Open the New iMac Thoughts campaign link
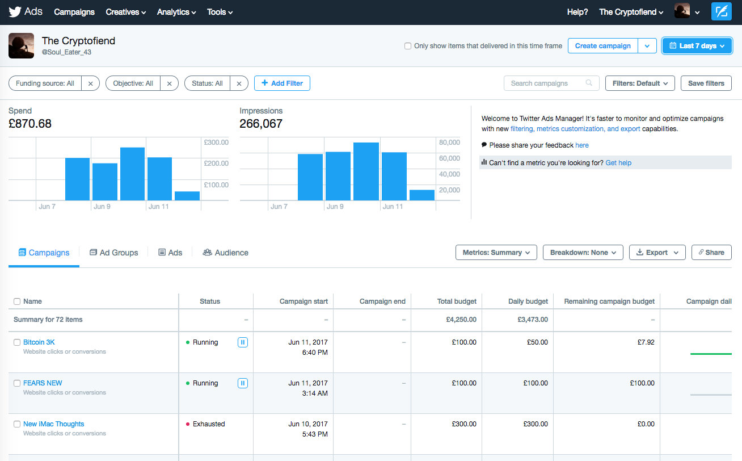 point(53,424)
